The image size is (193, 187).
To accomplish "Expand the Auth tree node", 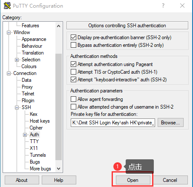I will click(25, 135).
